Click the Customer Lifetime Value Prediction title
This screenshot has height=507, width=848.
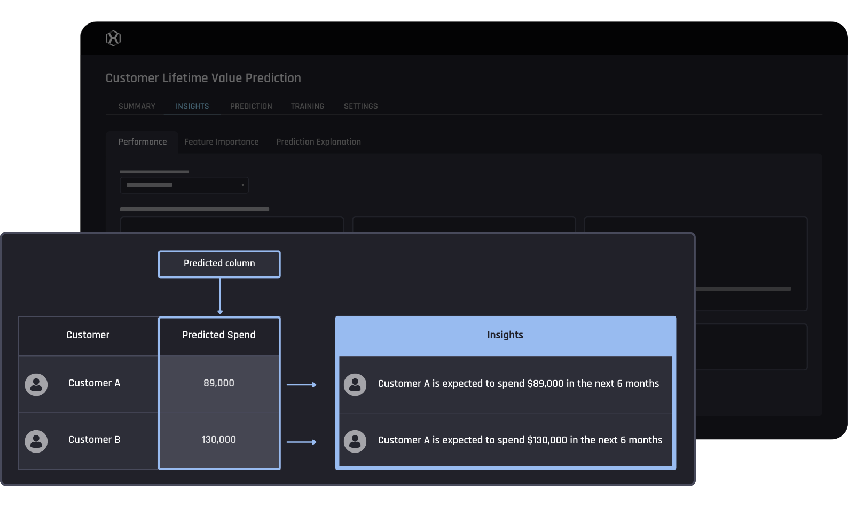203,78
